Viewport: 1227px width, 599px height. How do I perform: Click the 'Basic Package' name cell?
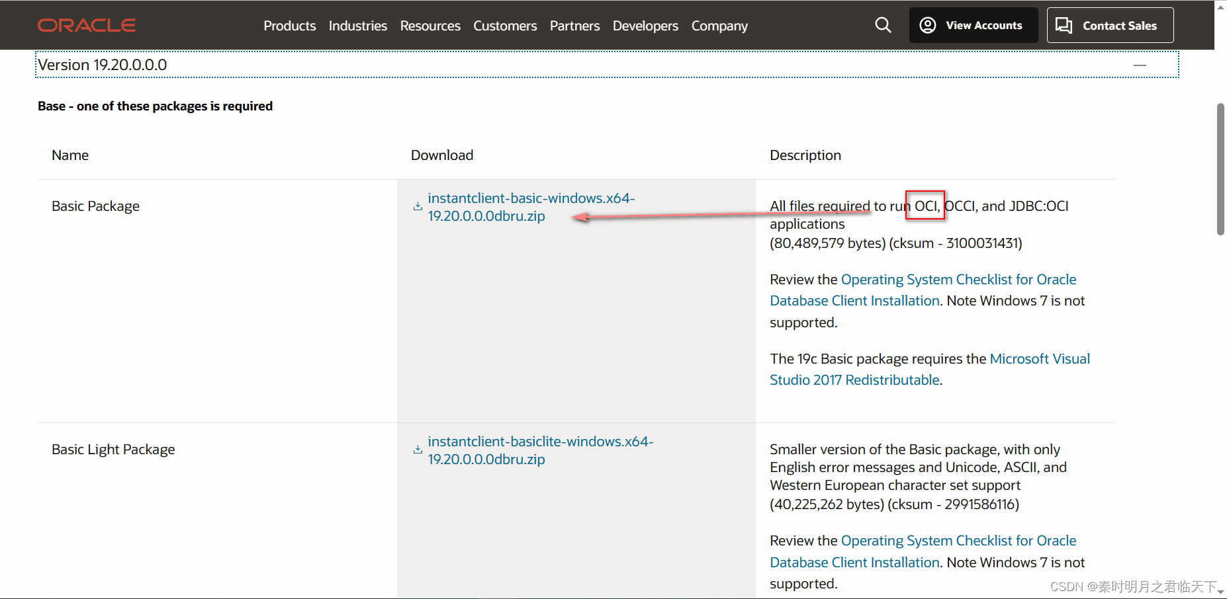pyautogui.click(x=96, y=206)
